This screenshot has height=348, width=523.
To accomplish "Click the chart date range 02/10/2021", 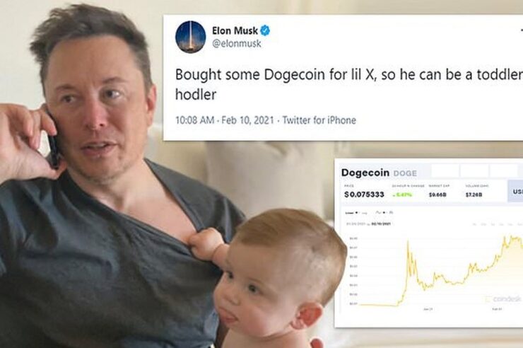I will (381, 224).
